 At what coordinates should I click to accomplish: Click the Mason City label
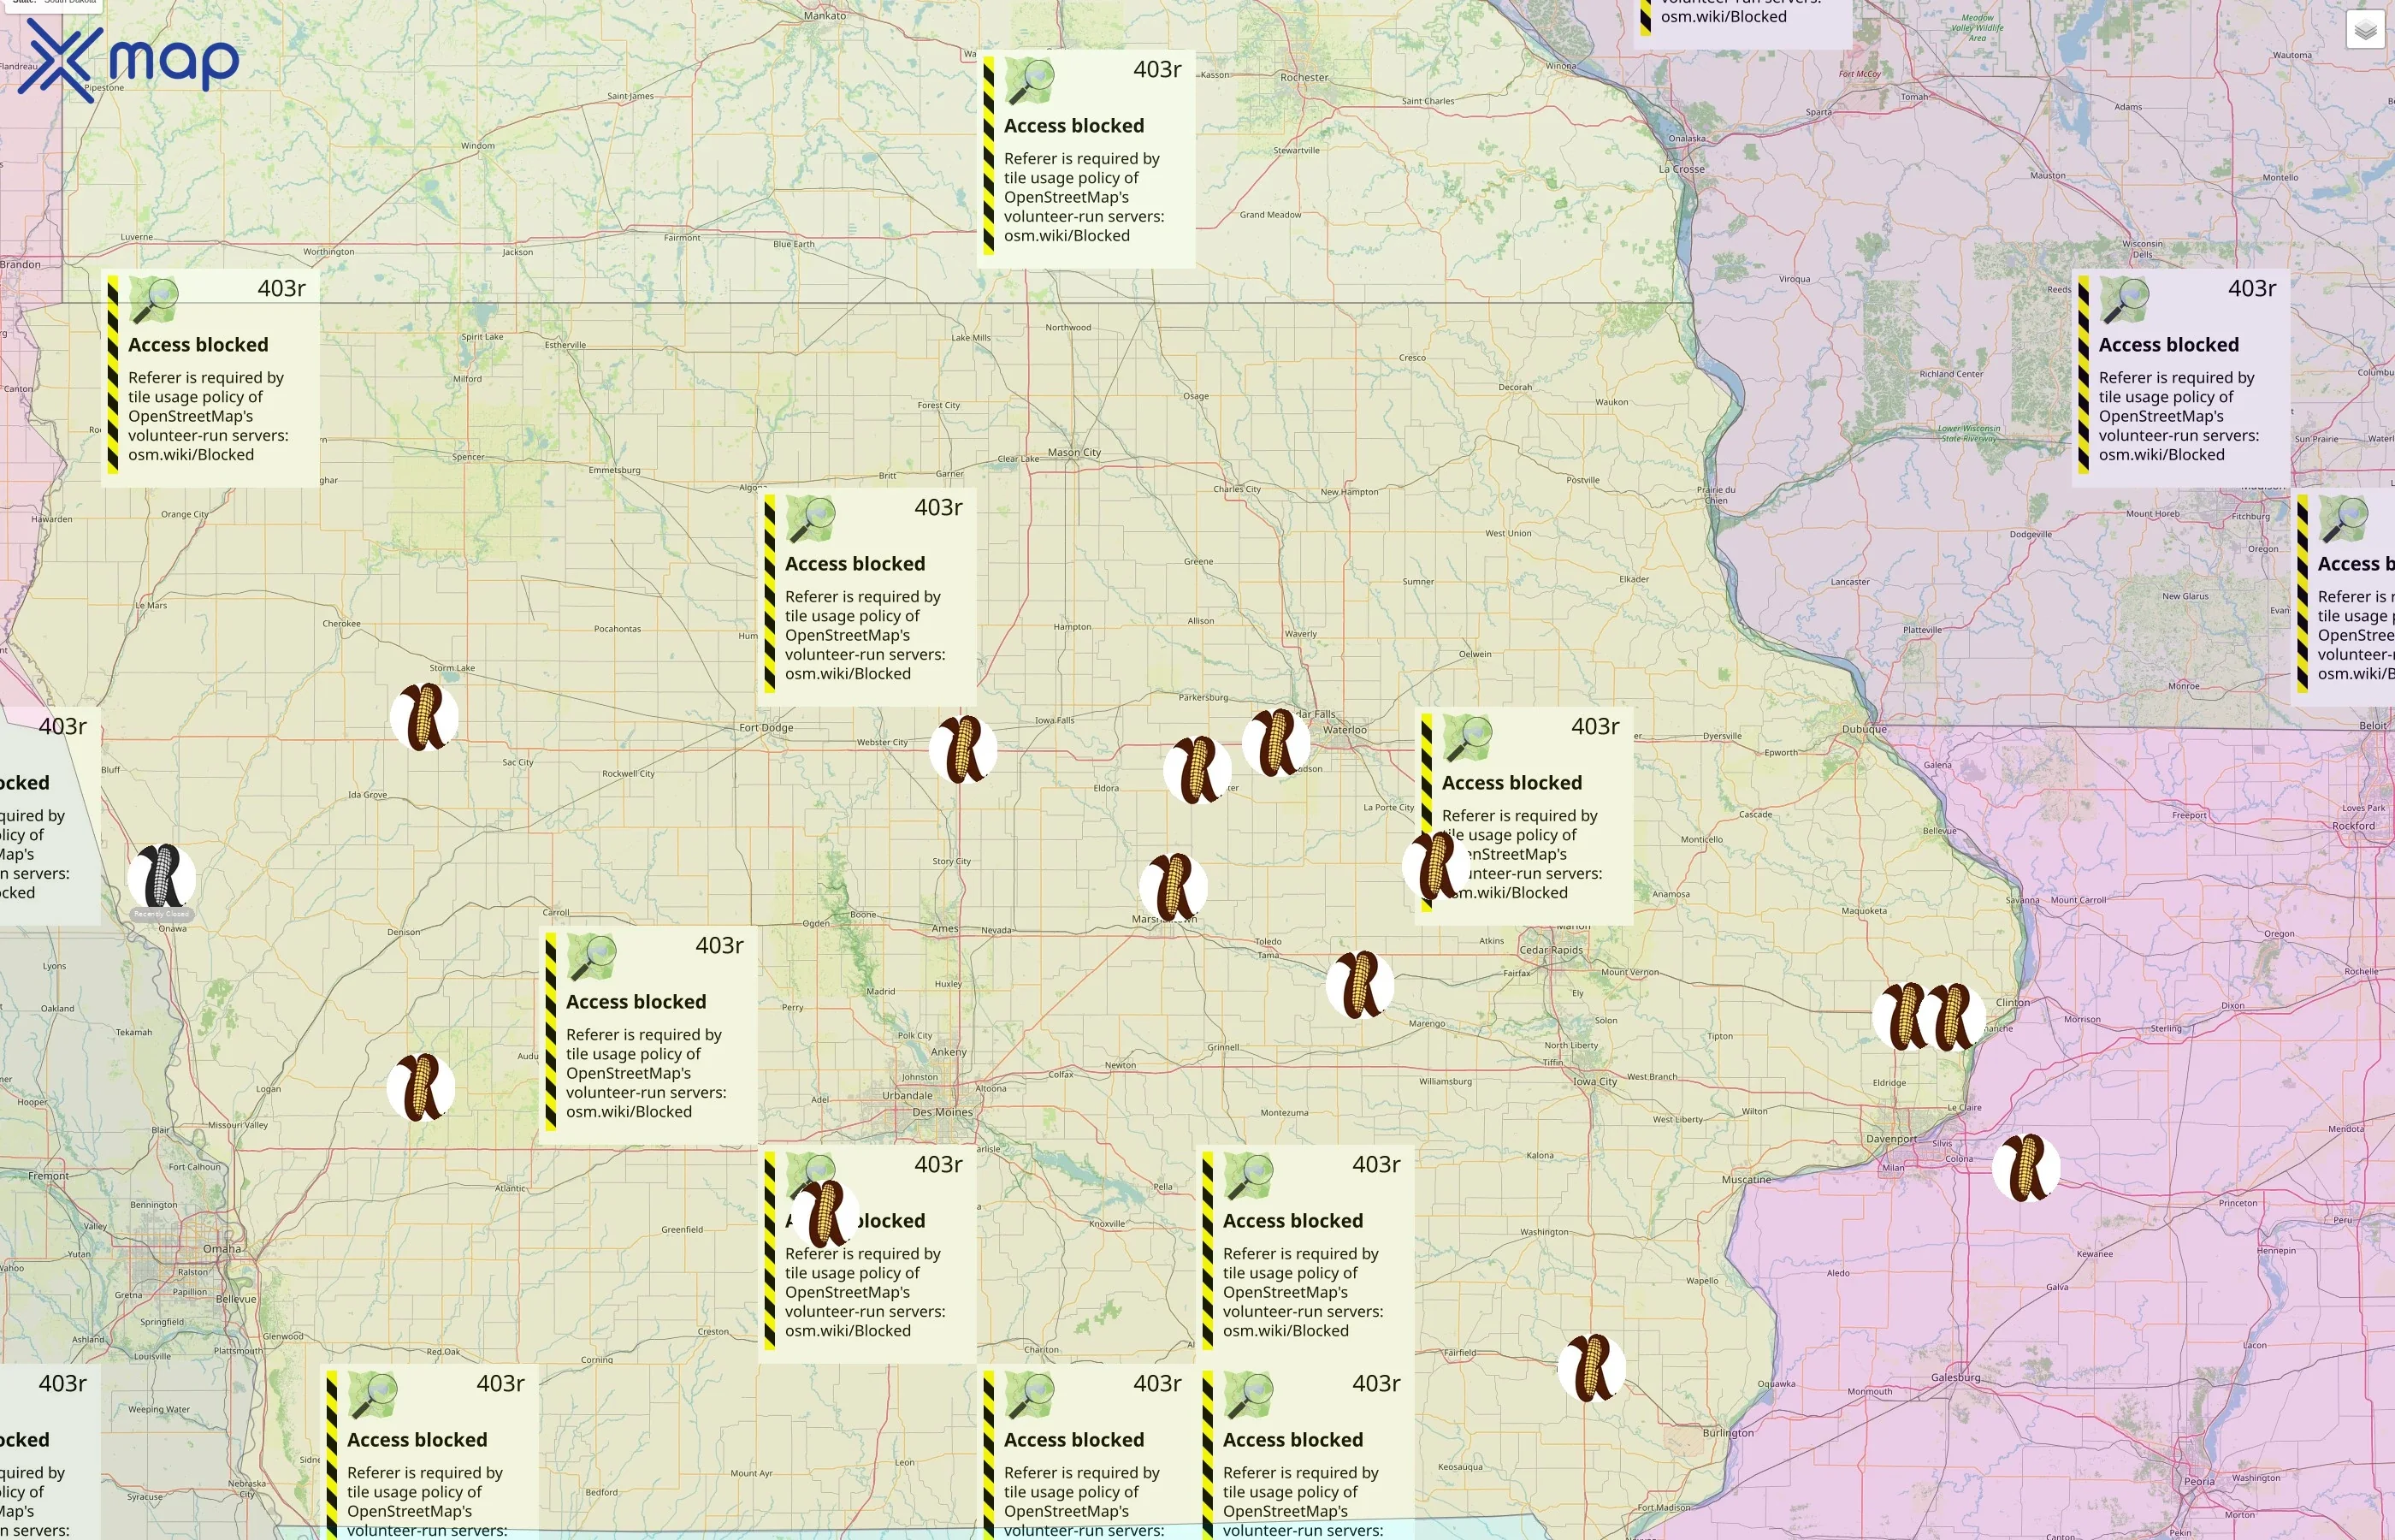(x=1073, y=452)
